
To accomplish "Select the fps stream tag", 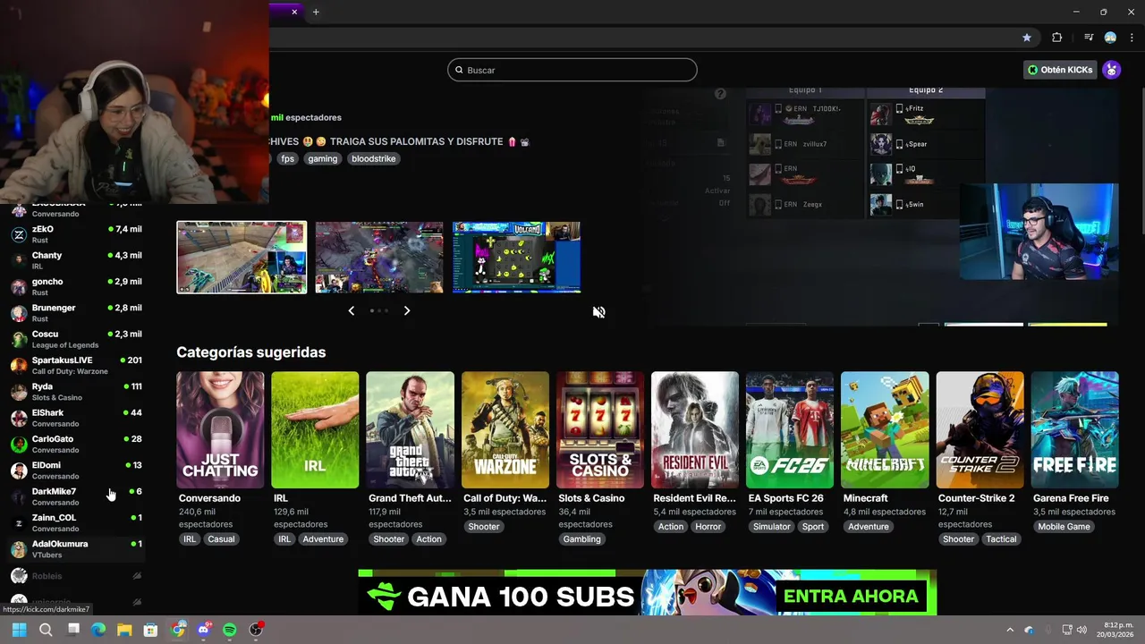I will coord(287,158).
